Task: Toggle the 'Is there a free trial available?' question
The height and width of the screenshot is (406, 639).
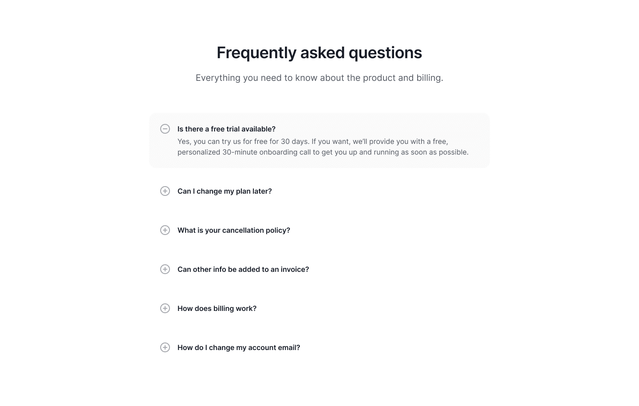Action: (x=226, y=129)
